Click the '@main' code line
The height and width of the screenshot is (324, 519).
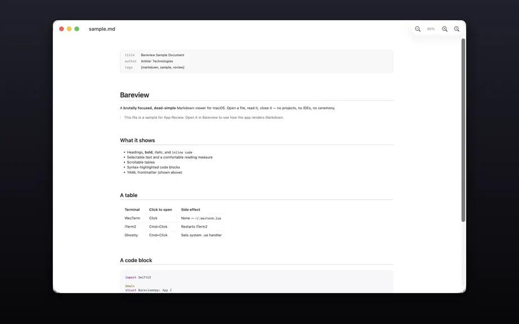click(x=129, y=286)
